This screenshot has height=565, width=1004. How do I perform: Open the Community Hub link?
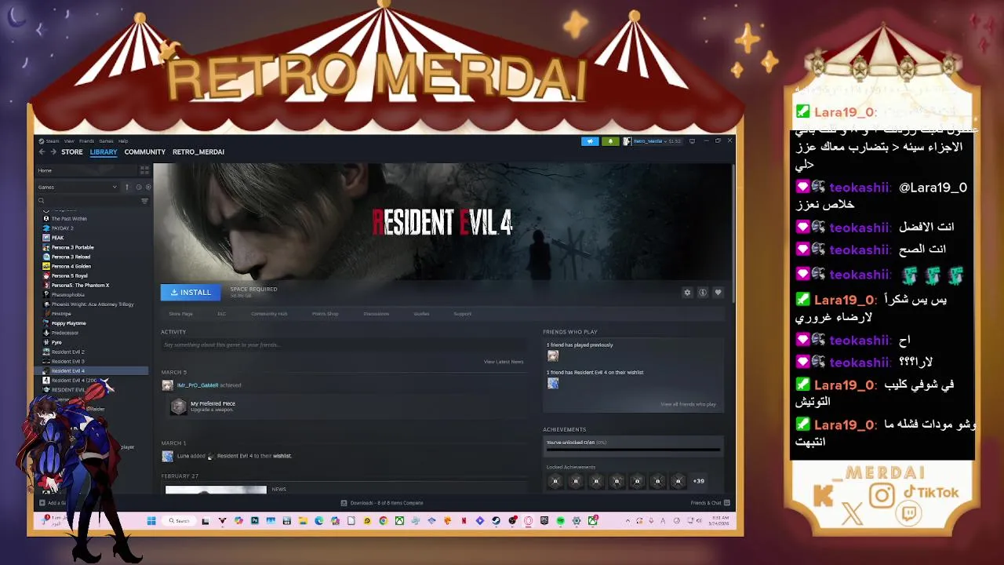pos(269,314)
